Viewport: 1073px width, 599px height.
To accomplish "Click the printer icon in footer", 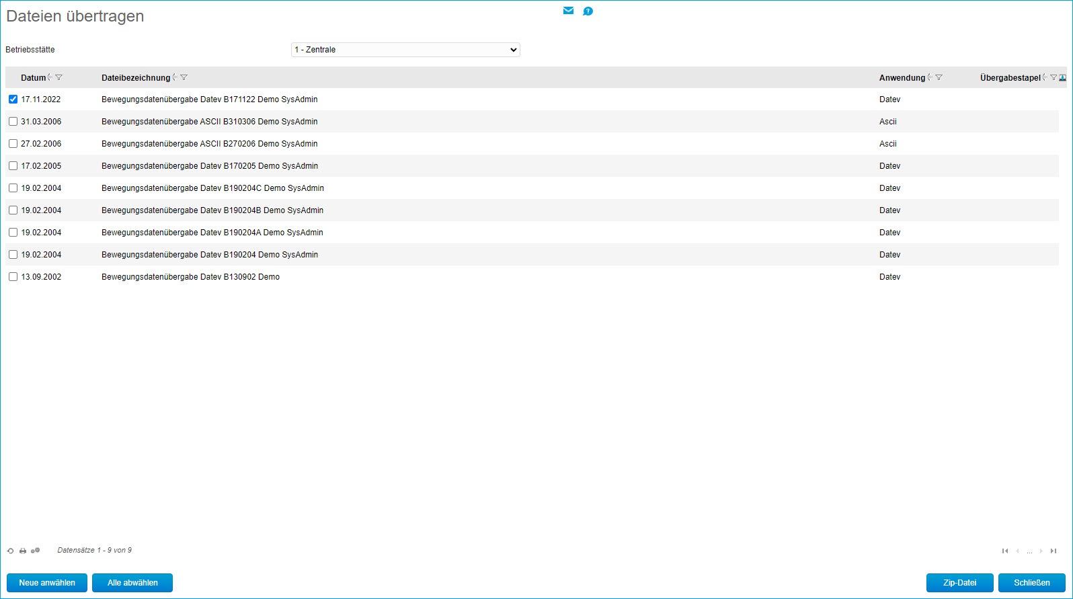I will click(x=23, y=551).
